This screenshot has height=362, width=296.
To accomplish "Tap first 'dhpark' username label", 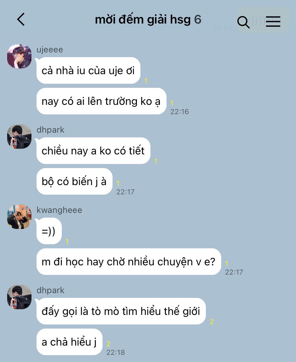I will click(50, 130).
